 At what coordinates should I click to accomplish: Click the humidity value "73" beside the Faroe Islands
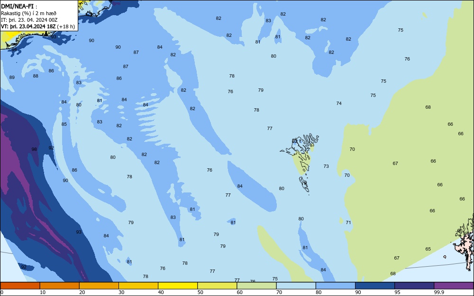tap(326, 166)
